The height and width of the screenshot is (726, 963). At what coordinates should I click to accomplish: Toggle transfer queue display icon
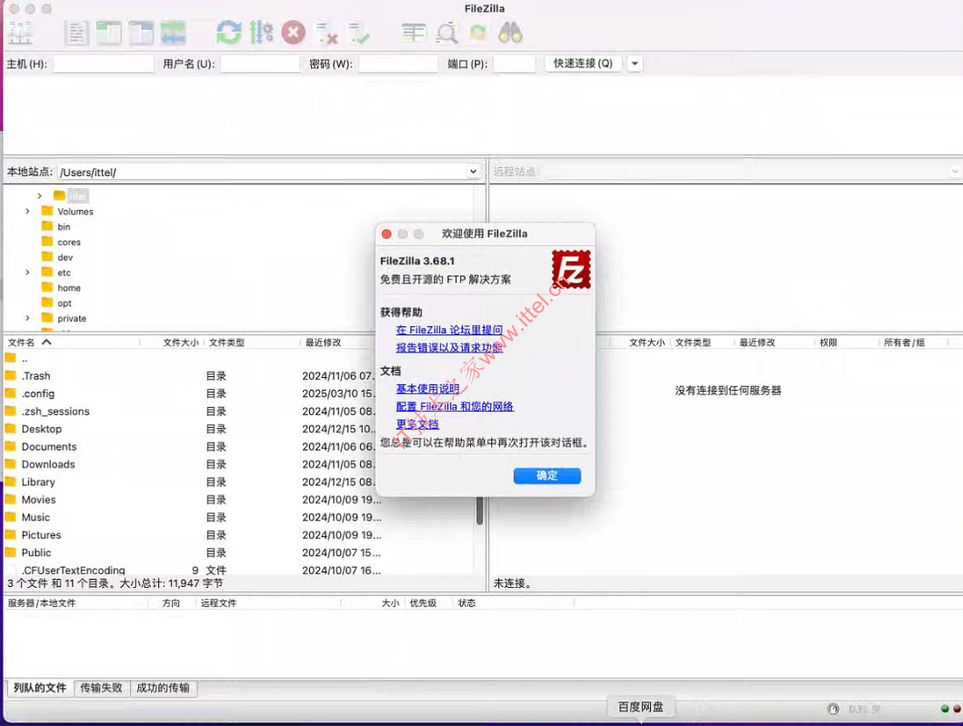pyautogui.click(x=173, y=33)
